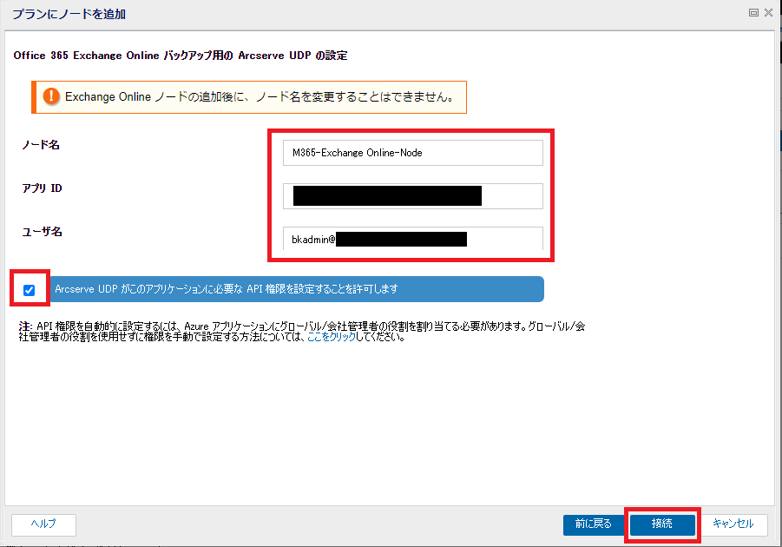Click the ユーザ名 input field
Viewport: 782px width, 547px height.
pos(412,239)
